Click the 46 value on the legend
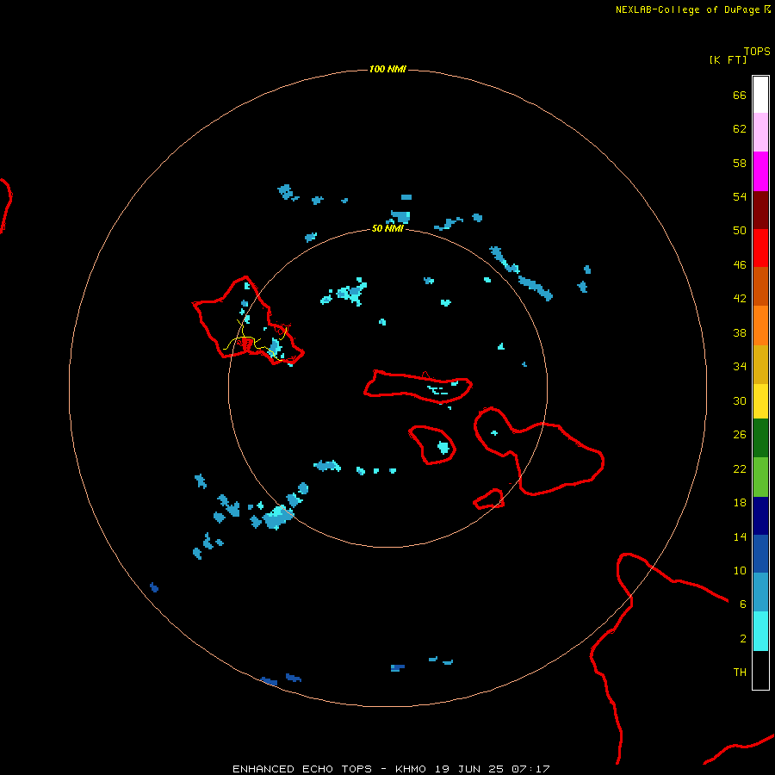Viewport: 775px width, 775px height. coord(740,265)
